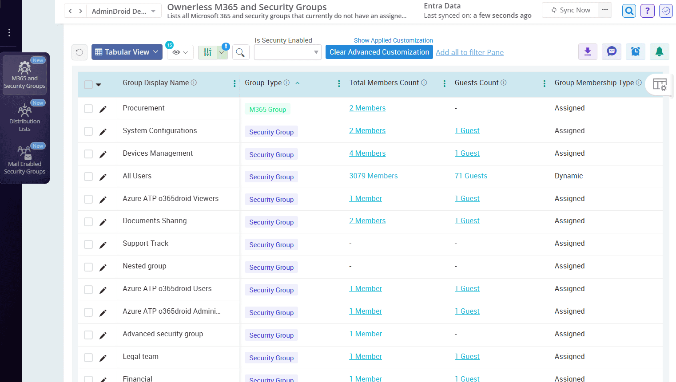Viewport: 676px width, 382px height.
Task: Open the email notification icon
Action: click(x=612, y=51)
